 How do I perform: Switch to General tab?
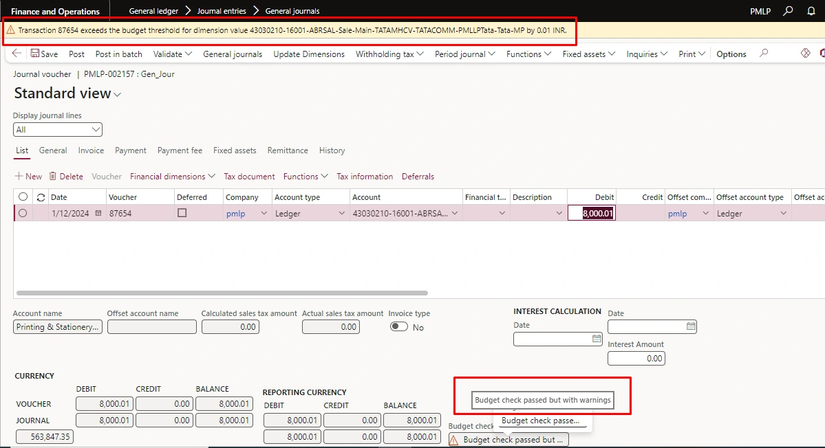52,150
